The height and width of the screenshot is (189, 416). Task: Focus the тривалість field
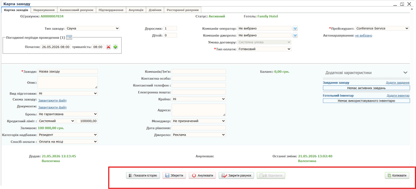point(98,47)
